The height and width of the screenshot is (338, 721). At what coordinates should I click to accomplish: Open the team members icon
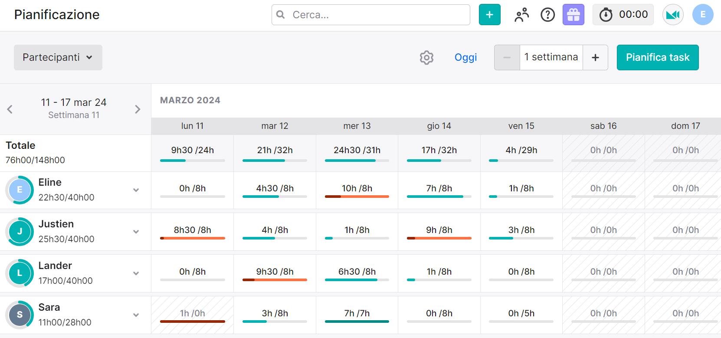coord(521,15)
